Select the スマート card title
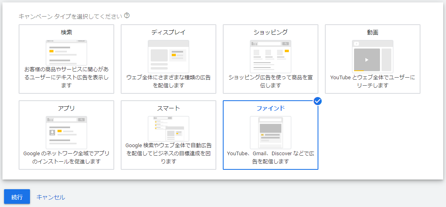The width and height of the screenshot is (446, 207). [169, 108]
